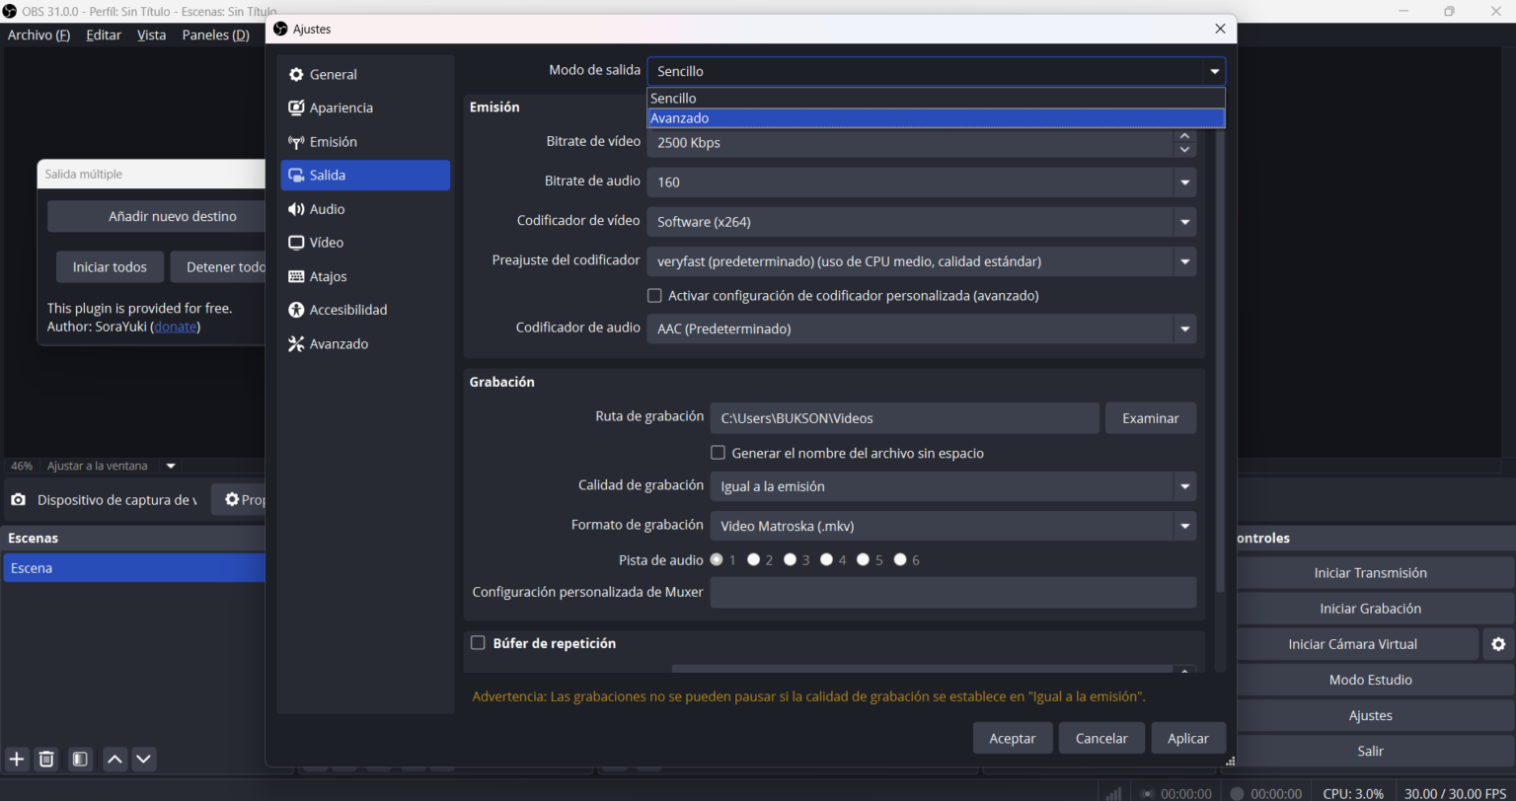This screenshot has height=801, width=1516.
Task: Open the Archivo menu
Action: (38, 35)
